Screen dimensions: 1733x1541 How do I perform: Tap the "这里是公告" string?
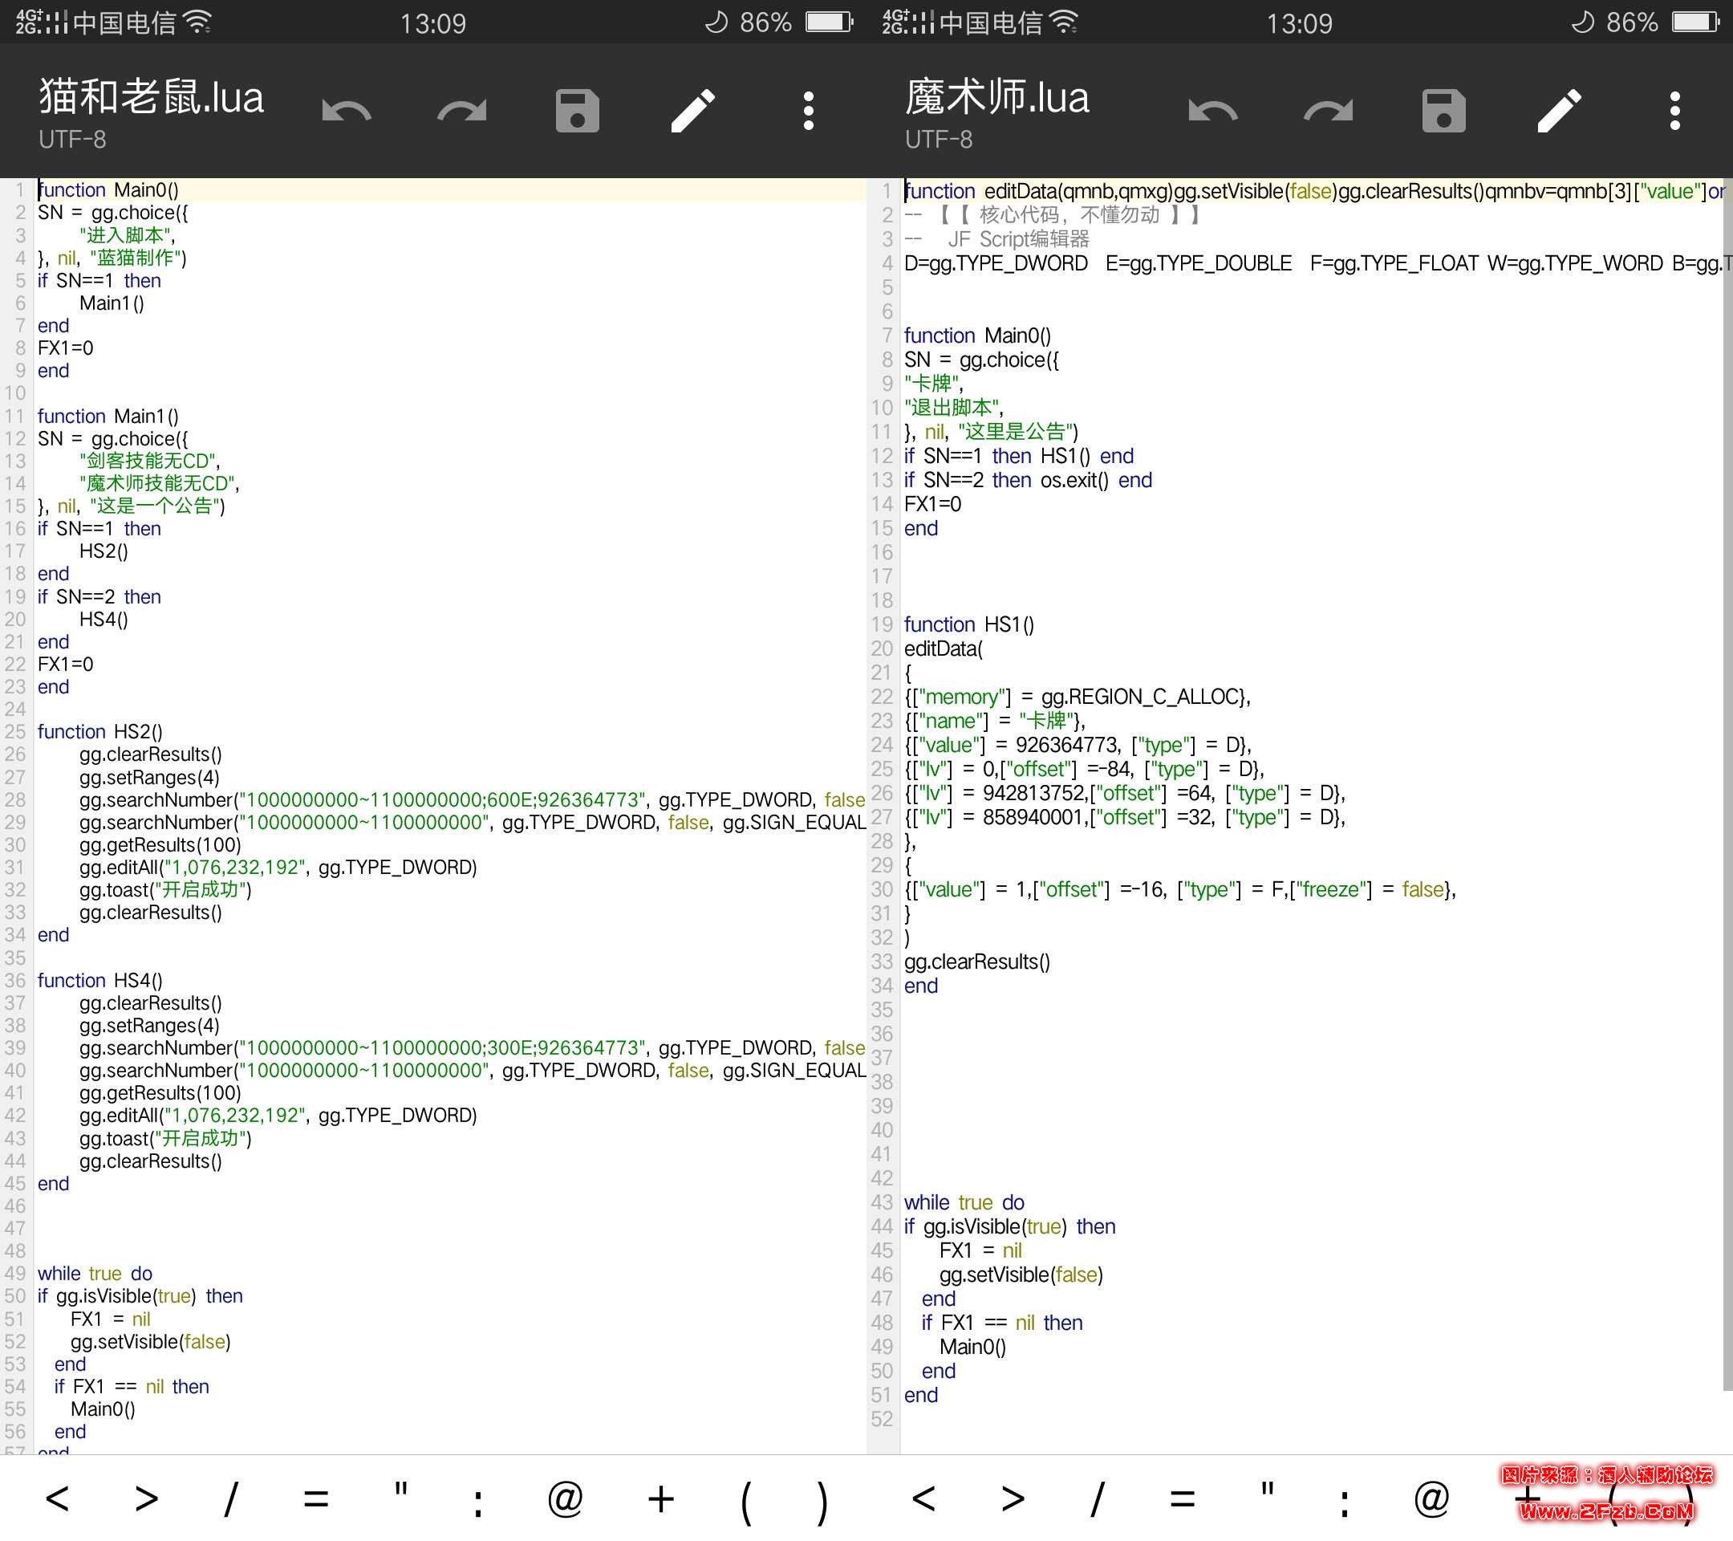click(x=1014, y=432)
